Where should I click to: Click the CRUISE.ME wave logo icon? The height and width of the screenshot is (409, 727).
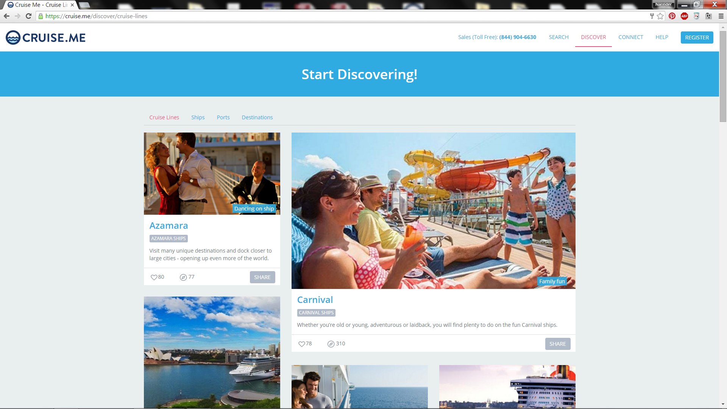(12, 37)
